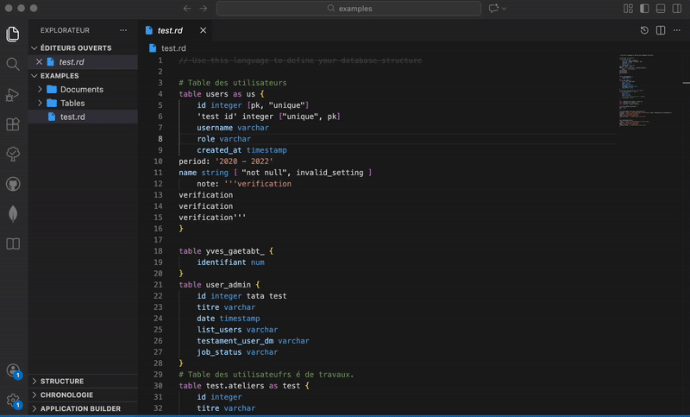
Task: Open the Run and Debug view
Action: pos(13,94)
